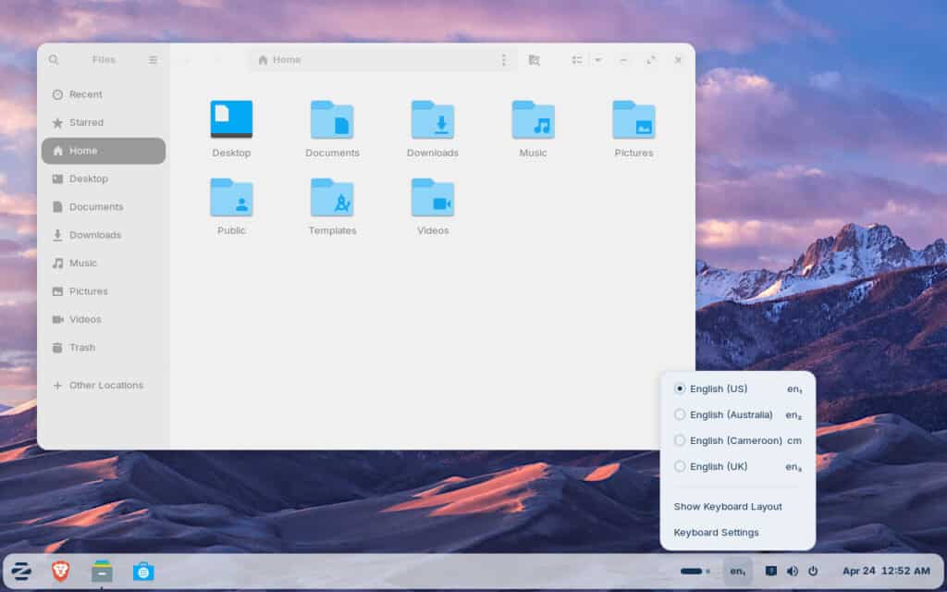
Task: Go to Desktop in sidebar
Action: pos(104,179)
